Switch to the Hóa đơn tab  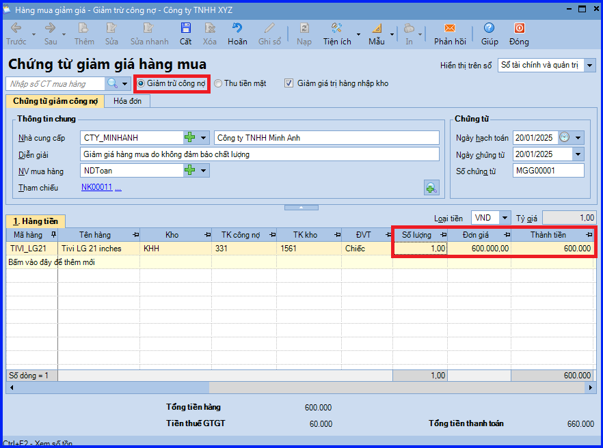(127, 101)
